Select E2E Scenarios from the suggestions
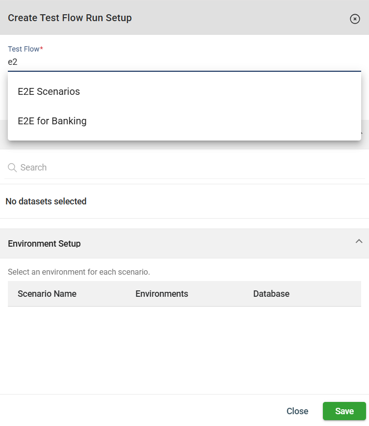The image size is (369, 426). tap(49, 91)
